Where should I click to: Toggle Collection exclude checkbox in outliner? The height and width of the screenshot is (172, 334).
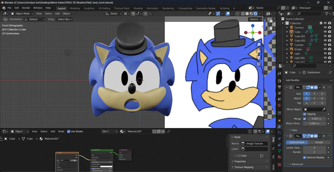pos(321,23)
